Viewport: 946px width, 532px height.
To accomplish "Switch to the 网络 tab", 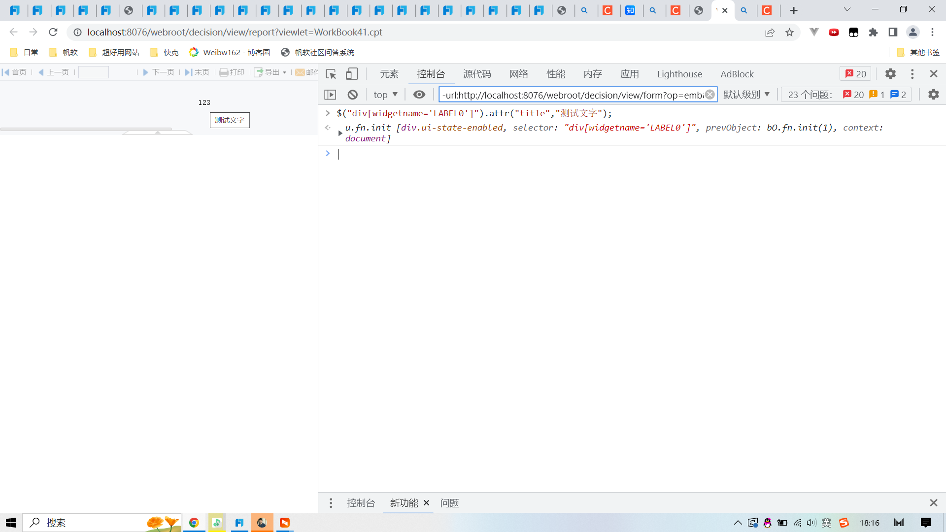I will [519, 74].
